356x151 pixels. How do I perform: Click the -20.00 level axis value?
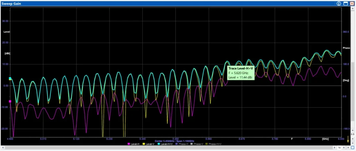click(5, 128)
